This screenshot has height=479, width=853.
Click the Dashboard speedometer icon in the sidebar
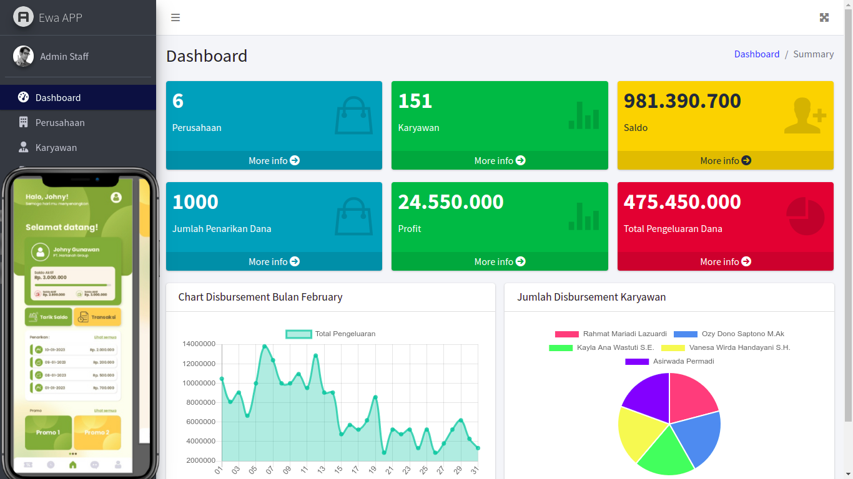pyautogui.click(x=24, y=97)
